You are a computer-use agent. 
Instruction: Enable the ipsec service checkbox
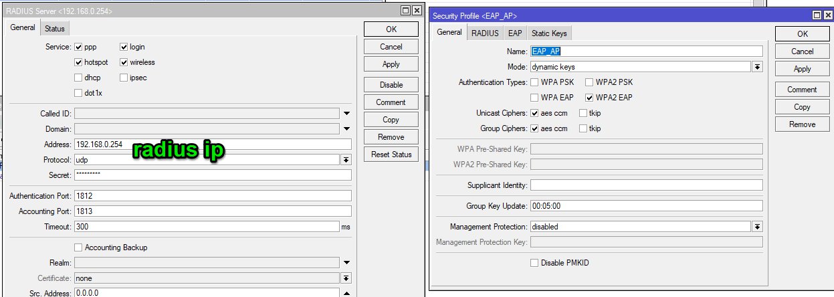point(124,78)
